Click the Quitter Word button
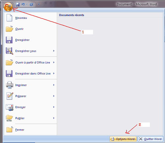The image size is (165, 143). click(150, 139)
